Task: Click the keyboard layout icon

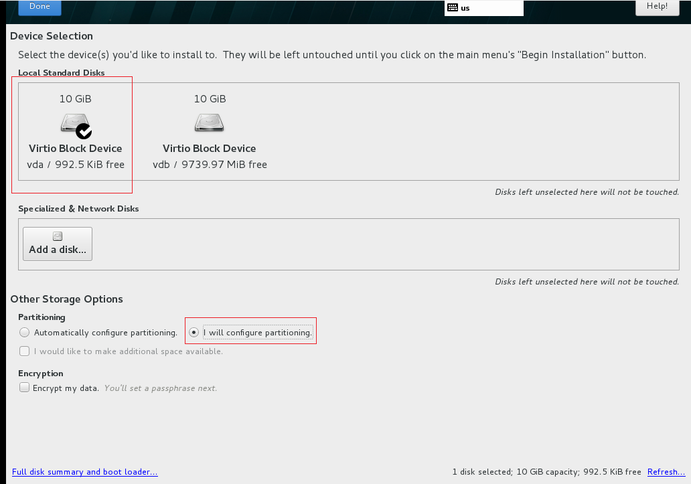Action: 453,7
